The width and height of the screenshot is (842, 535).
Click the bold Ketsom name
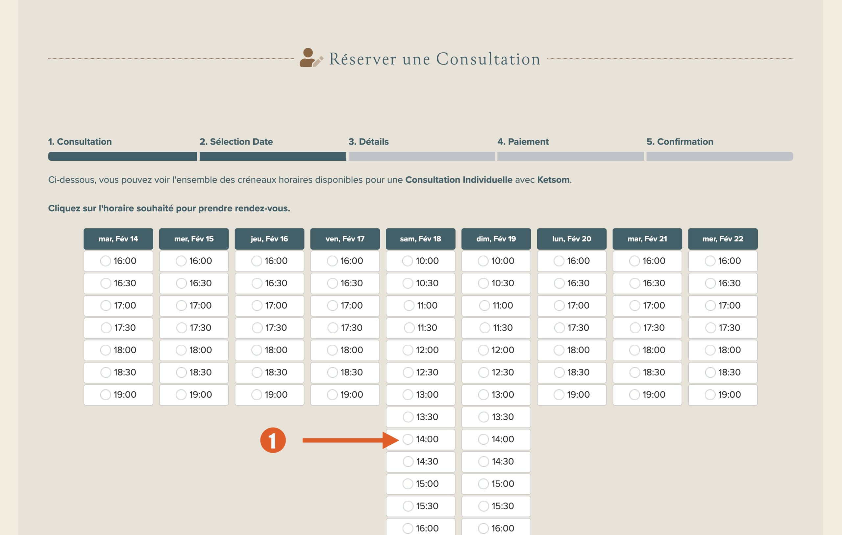[x=553, y=180]
